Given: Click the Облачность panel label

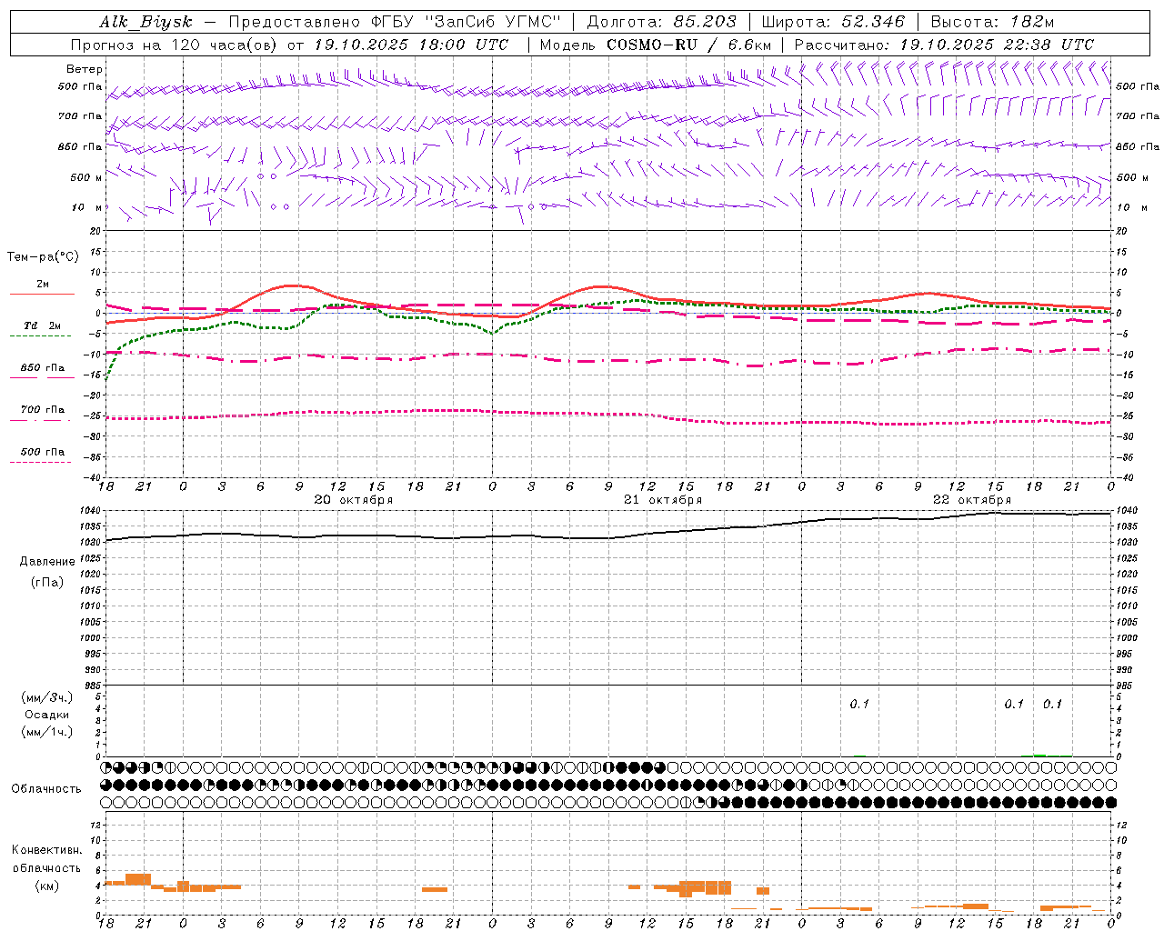Looking at the screenshot, I should (46, 788).
